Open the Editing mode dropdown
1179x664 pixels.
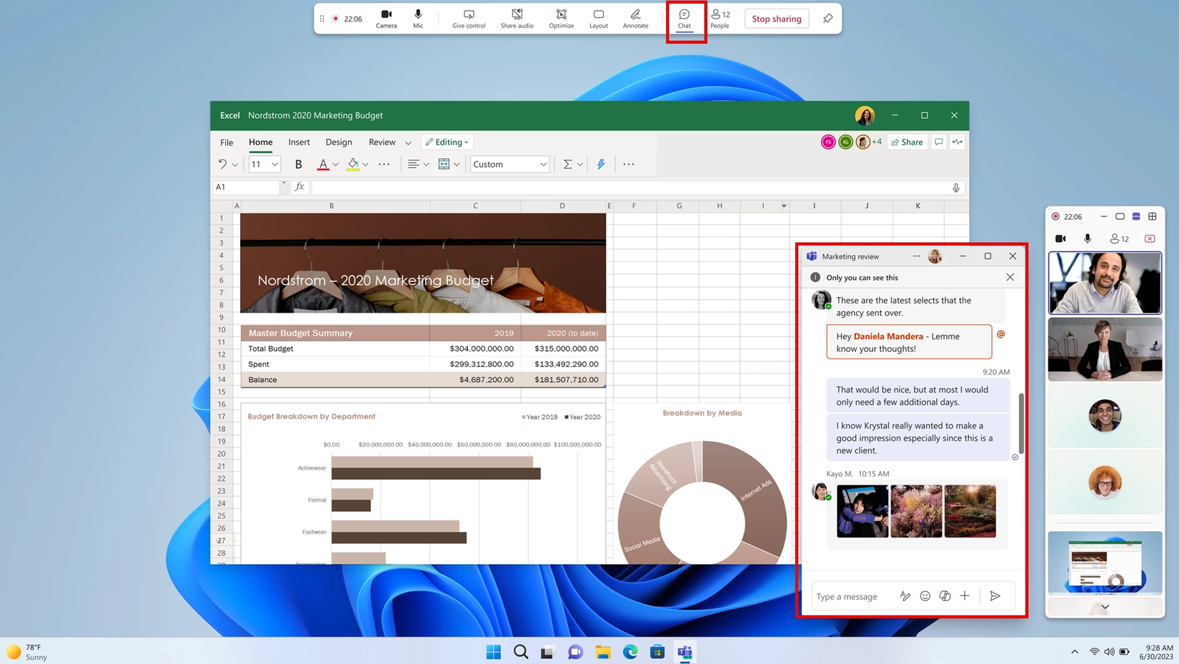447,141
